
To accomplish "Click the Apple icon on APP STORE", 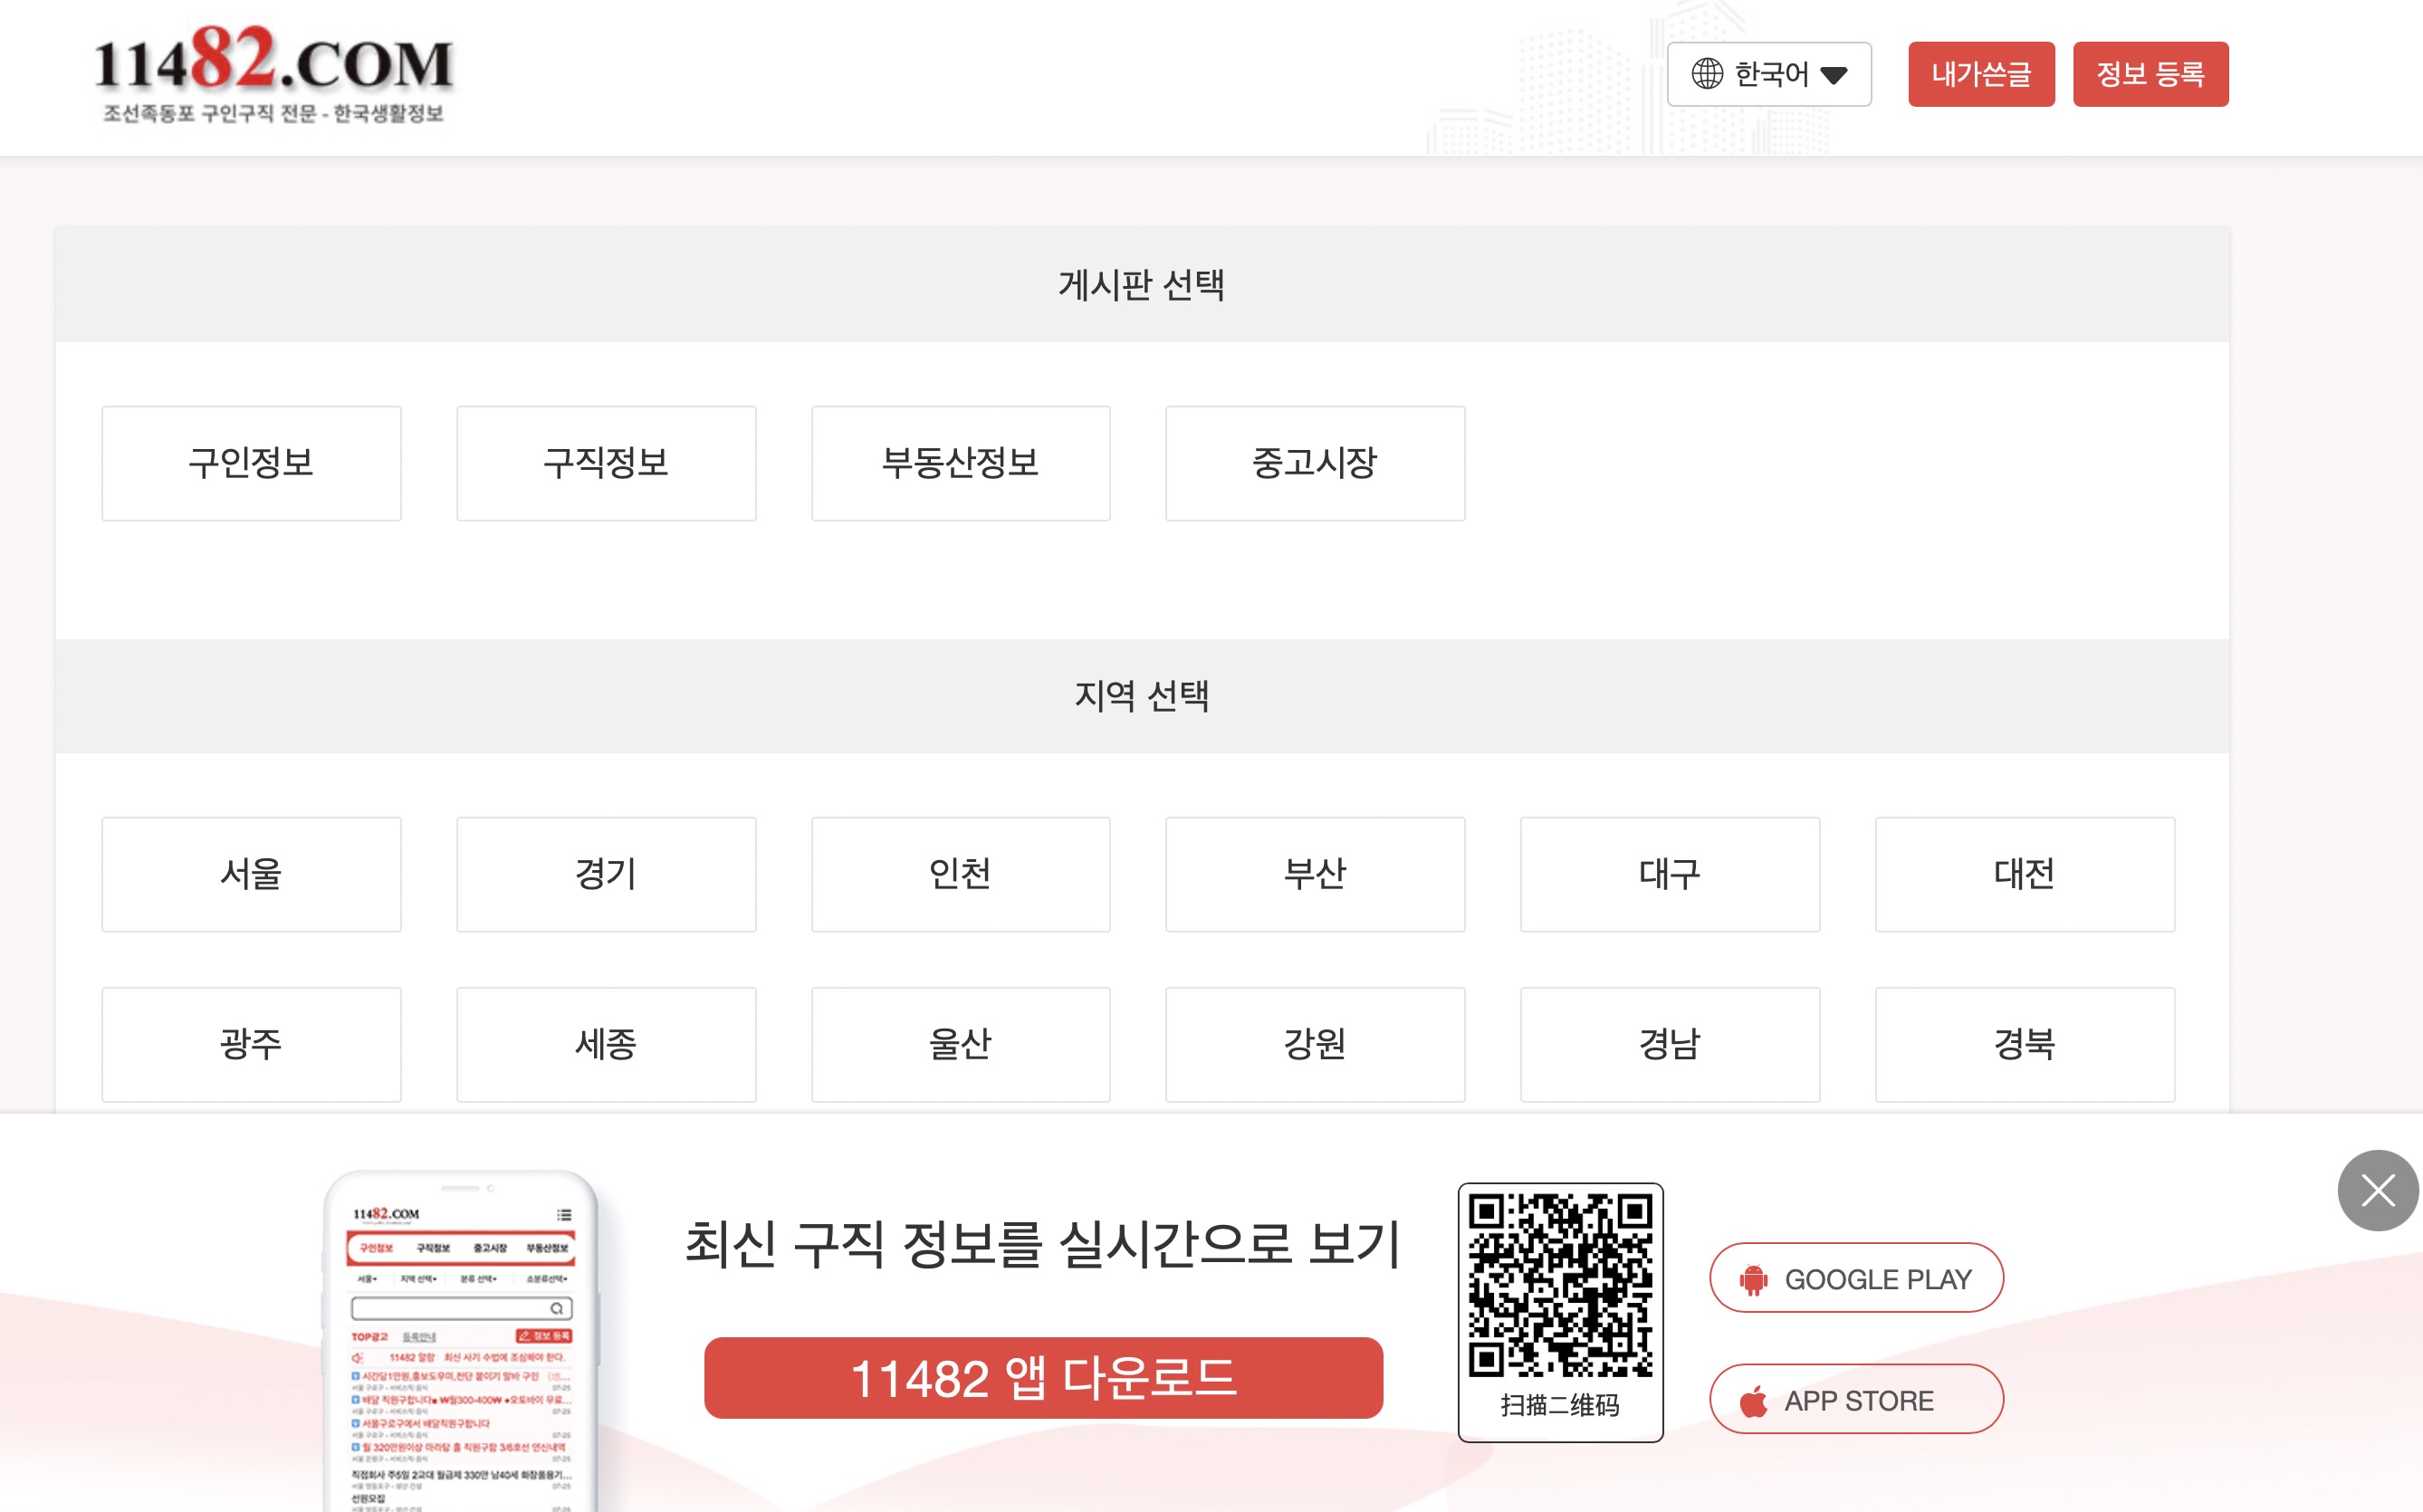I will [1753, 1399].
